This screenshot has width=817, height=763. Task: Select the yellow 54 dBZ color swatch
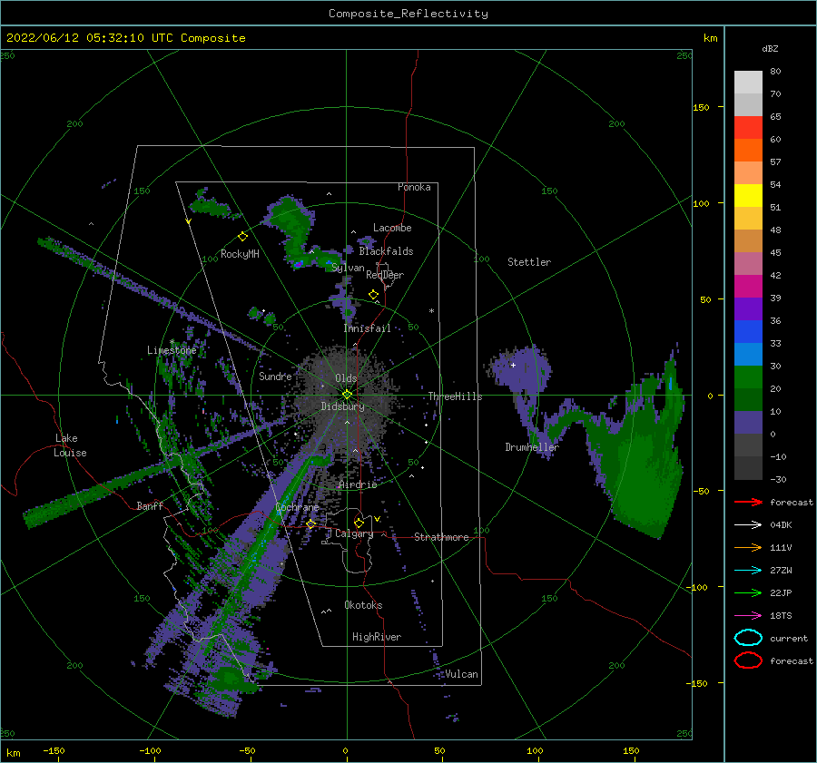pyautogui.click(x=748, y=195)
